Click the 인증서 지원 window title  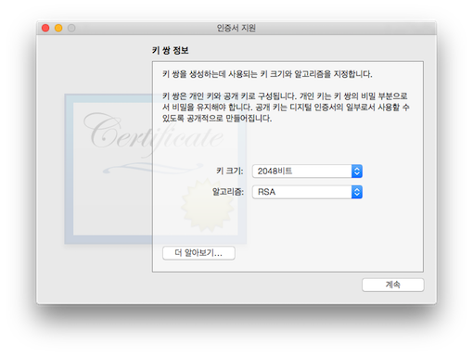pos(236,28)
